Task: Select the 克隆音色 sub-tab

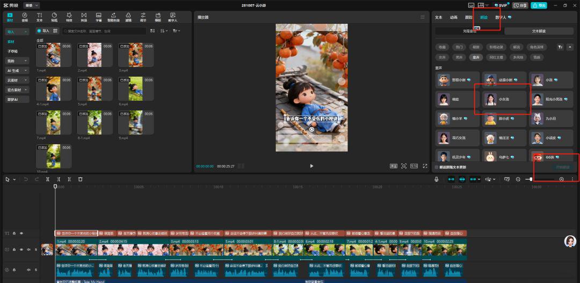Action: click(469, 32)
